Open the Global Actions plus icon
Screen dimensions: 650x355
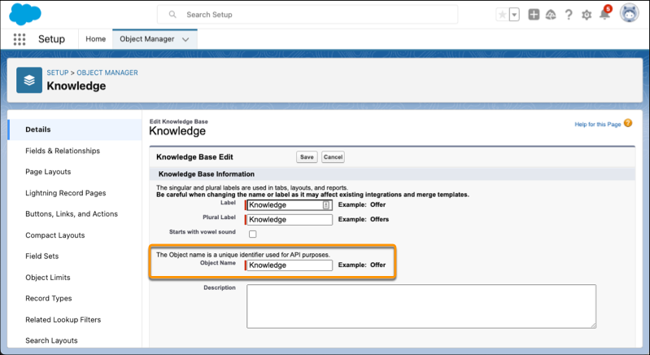pos(533,15)
